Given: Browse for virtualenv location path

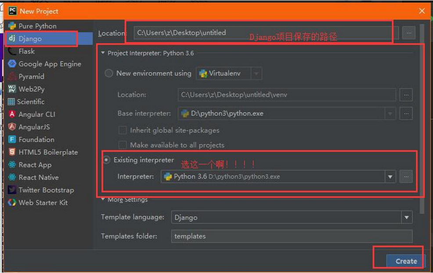Looking at the screenshot, I should 406,95.
